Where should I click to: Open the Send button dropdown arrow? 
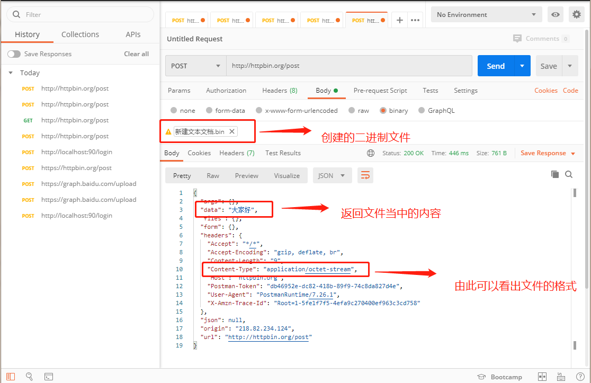pos(522,66)
